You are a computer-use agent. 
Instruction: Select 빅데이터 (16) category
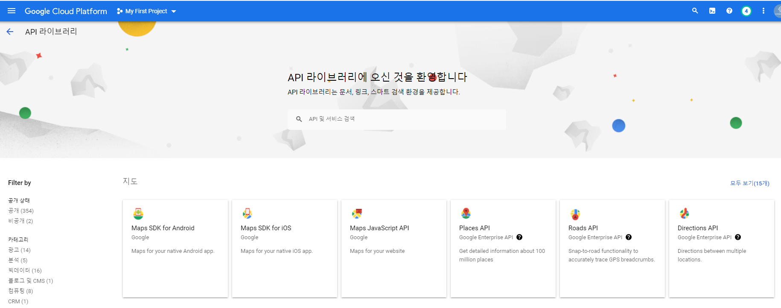(25, 270)
